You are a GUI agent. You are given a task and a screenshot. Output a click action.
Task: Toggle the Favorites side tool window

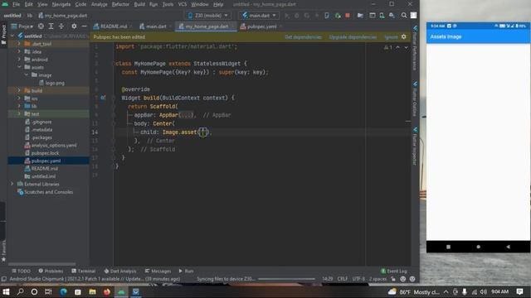[3, 251]
